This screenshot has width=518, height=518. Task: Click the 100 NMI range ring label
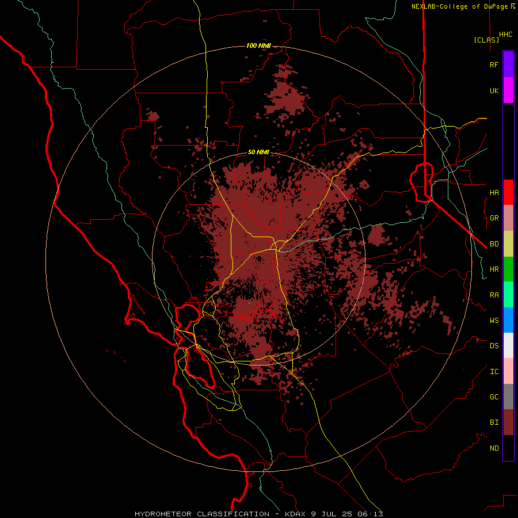[x=258, y=45]
